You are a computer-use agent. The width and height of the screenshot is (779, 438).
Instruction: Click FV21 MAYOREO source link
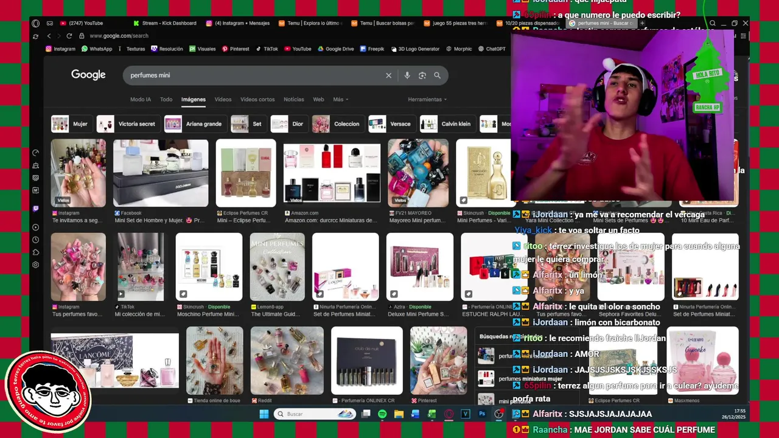click(x=410, y=213)
